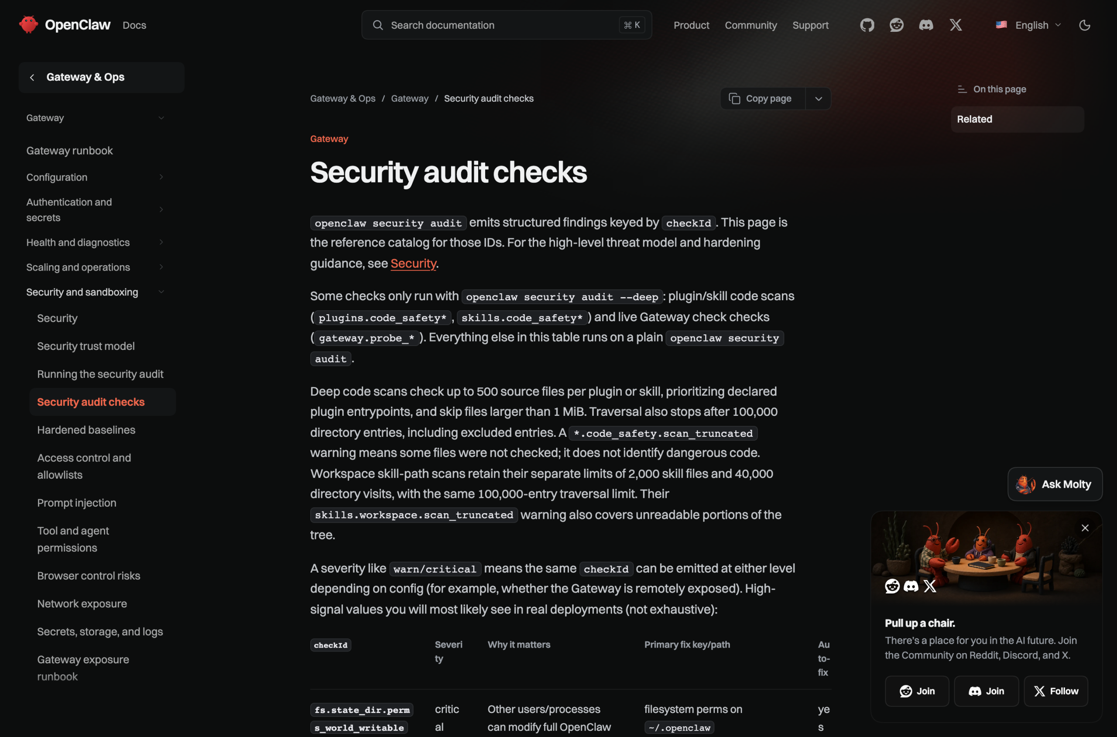Open Hardened baselines page

click(x=86, y=430)
